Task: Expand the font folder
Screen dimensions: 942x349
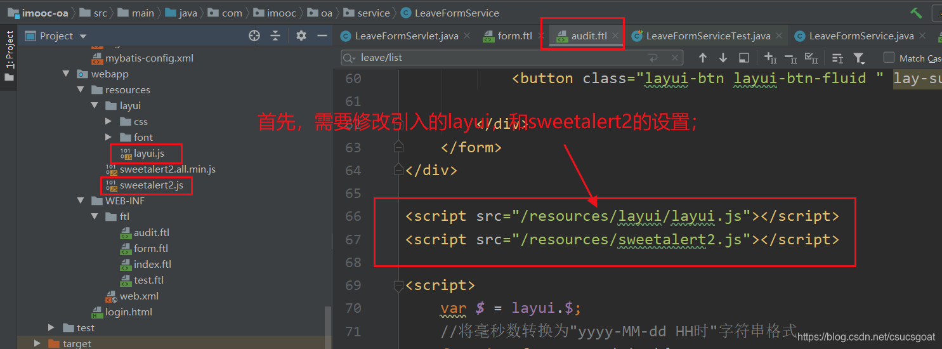Action: pos(108,137)
